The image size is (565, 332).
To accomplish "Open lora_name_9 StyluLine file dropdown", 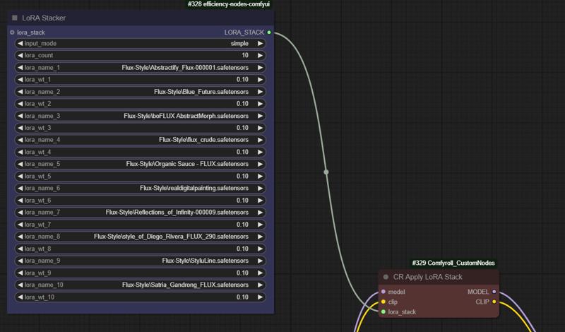I will pos(140,261).
